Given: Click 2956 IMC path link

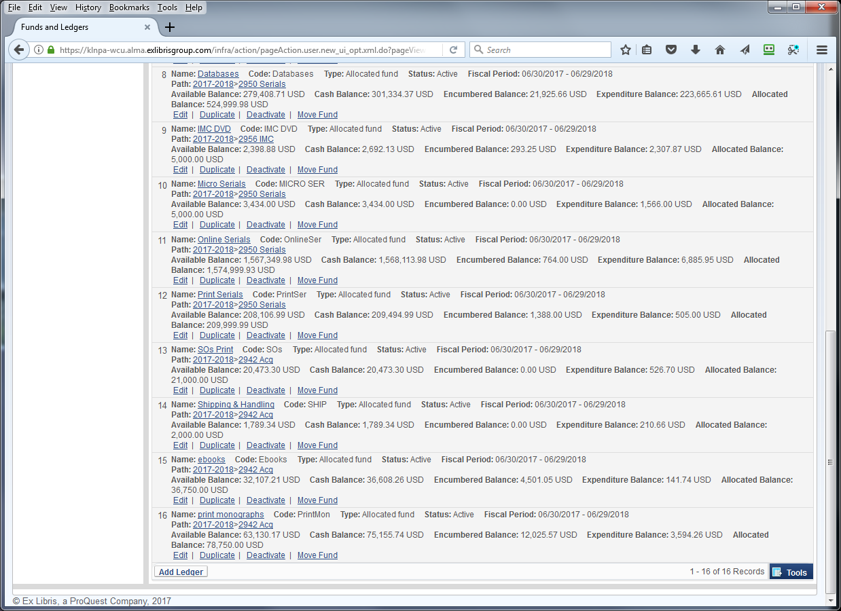Looking at the screenshot, I should (256, 139).
